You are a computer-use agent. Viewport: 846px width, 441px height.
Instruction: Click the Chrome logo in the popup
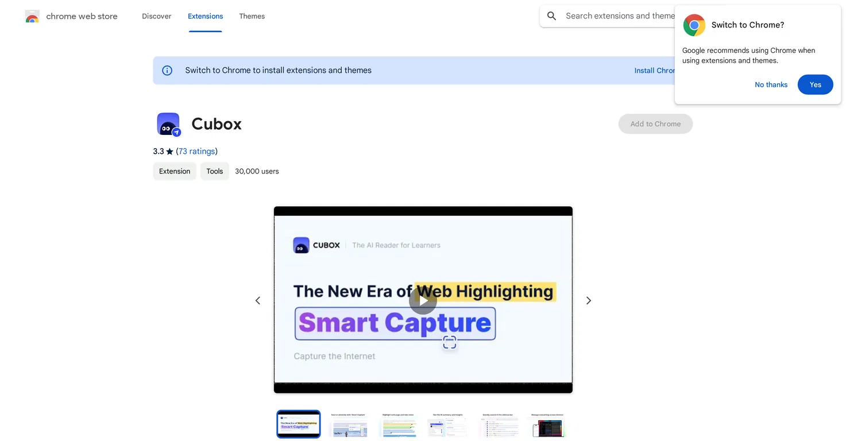coord(694,25)
